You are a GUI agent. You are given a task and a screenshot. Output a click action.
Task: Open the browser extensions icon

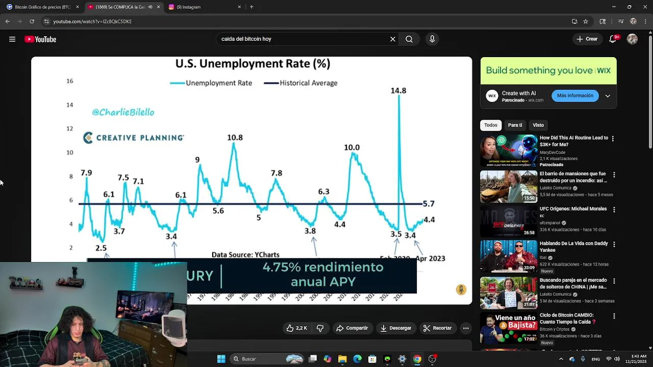pos(602,21)
